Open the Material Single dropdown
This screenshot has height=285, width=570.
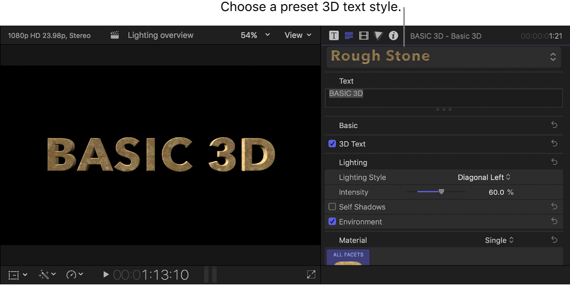499,240
